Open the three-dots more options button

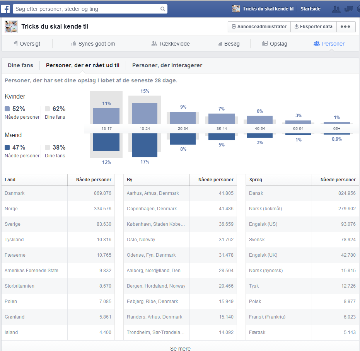(x=346, y=27)
